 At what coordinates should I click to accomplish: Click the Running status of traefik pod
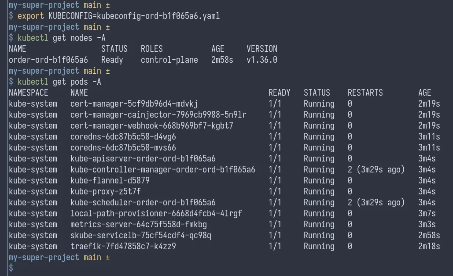pos(319,246)
